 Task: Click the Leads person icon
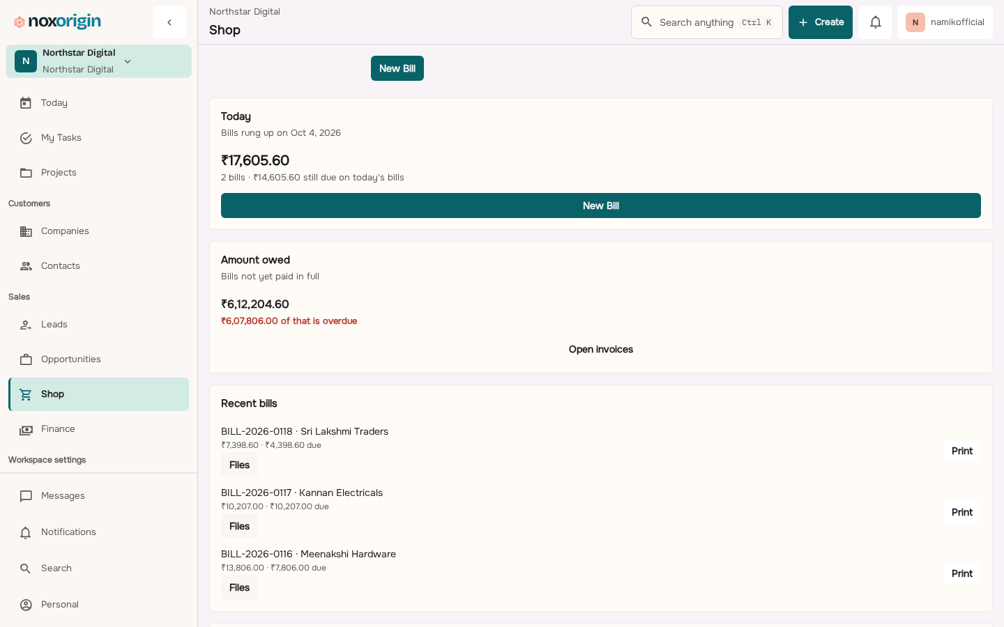(26, 325)
